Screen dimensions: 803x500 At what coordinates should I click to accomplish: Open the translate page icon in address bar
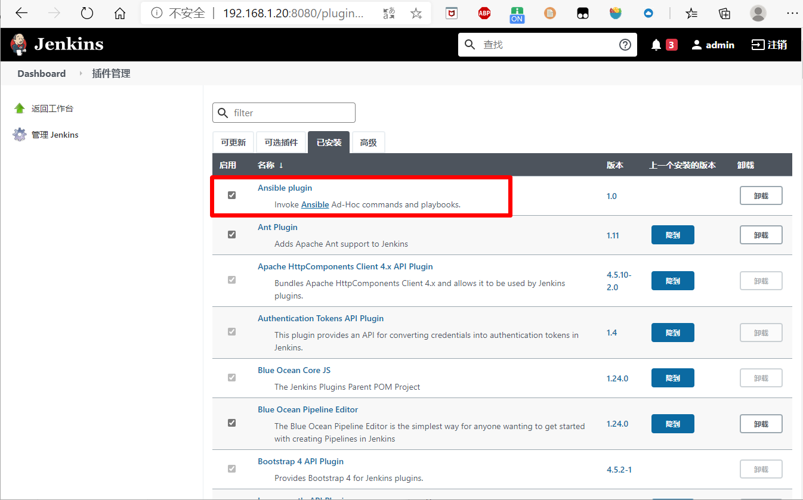[390, 13]
